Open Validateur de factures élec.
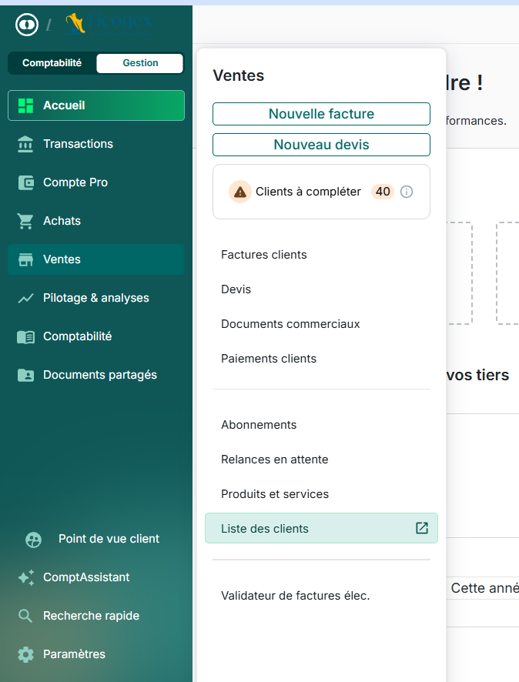The image size is (519, 682). 322,596
